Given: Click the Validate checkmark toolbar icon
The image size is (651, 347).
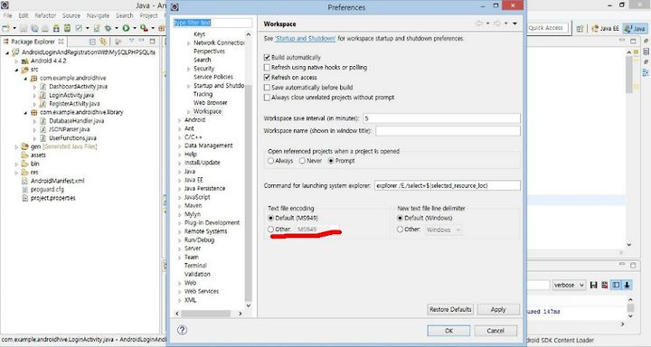Looking at the screenshot, I should (x=79, y=28).
